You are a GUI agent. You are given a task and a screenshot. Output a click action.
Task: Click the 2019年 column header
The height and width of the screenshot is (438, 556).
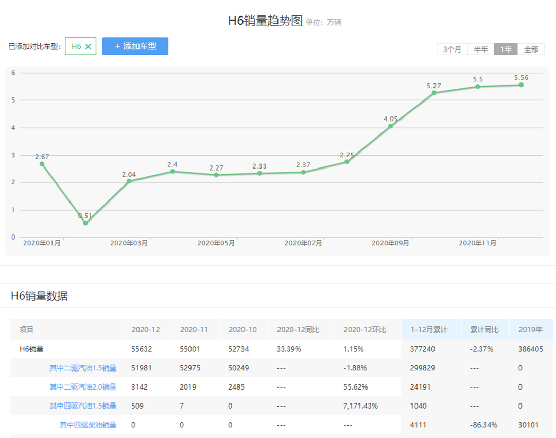click(530, 330)
